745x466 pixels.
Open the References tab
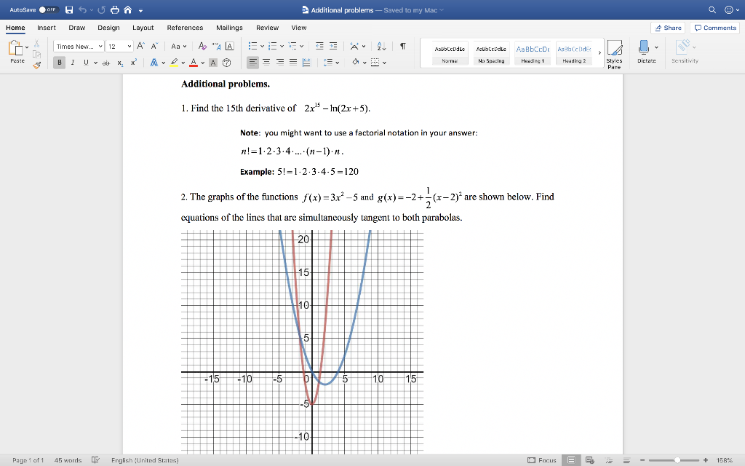pyautogui.click(x=185, y=28)
